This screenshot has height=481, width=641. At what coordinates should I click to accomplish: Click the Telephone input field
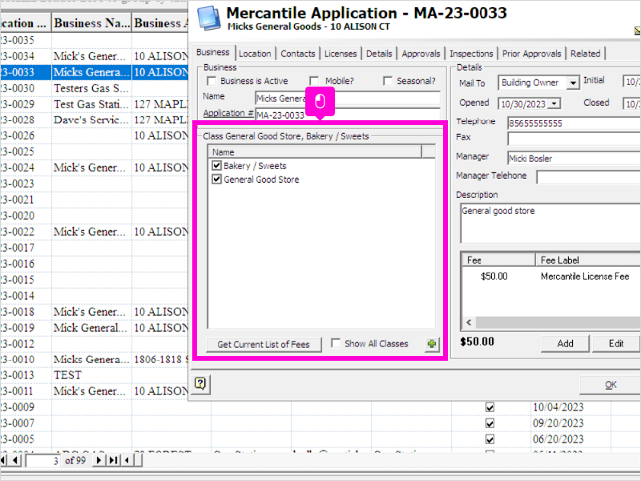pos(574,123)
